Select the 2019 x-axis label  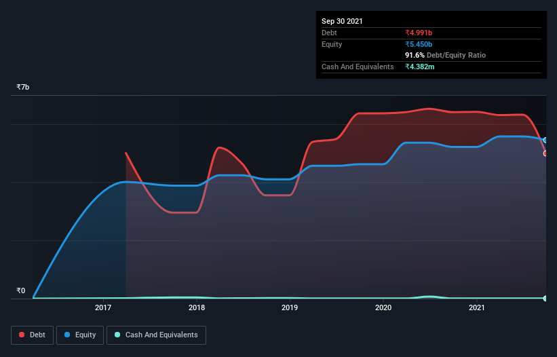(x=290, y=307)
